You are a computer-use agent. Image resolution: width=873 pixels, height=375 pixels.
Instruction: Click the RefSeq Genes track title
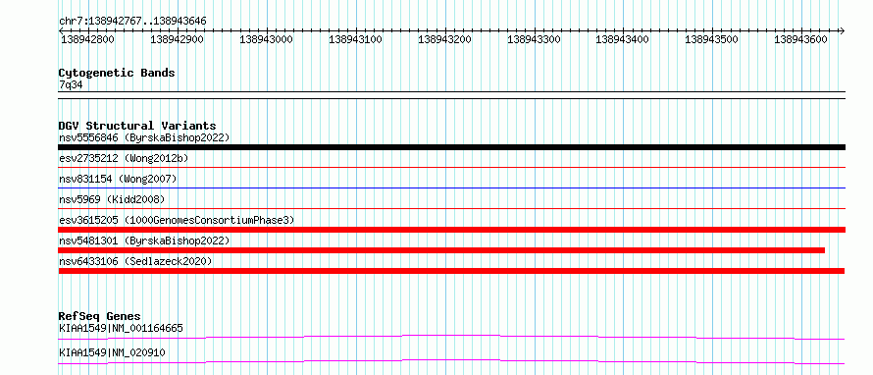(100, 316)
